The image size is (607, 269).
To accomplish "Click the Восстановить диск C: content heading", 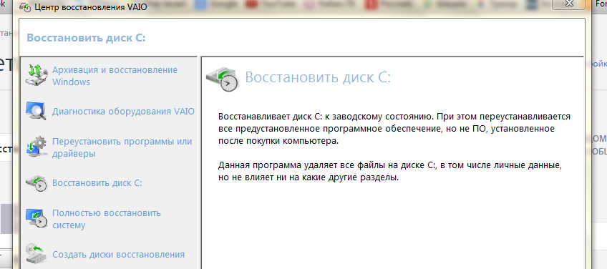I will coord(318,77).
